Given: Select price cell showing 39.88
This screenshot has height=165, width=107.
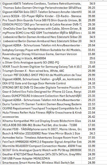Looking at the screenshot, I should pyautogui.click(x=88, y=16).
